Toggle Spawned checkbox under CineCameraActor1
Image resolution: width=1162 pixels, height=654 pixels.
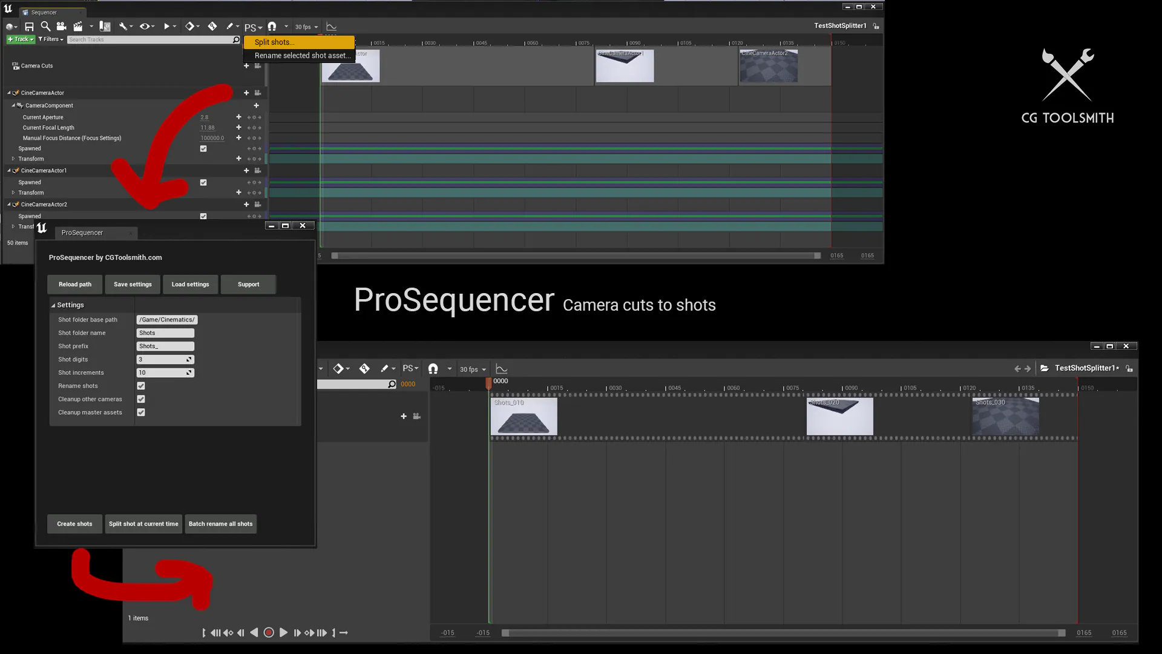[203, 182]
